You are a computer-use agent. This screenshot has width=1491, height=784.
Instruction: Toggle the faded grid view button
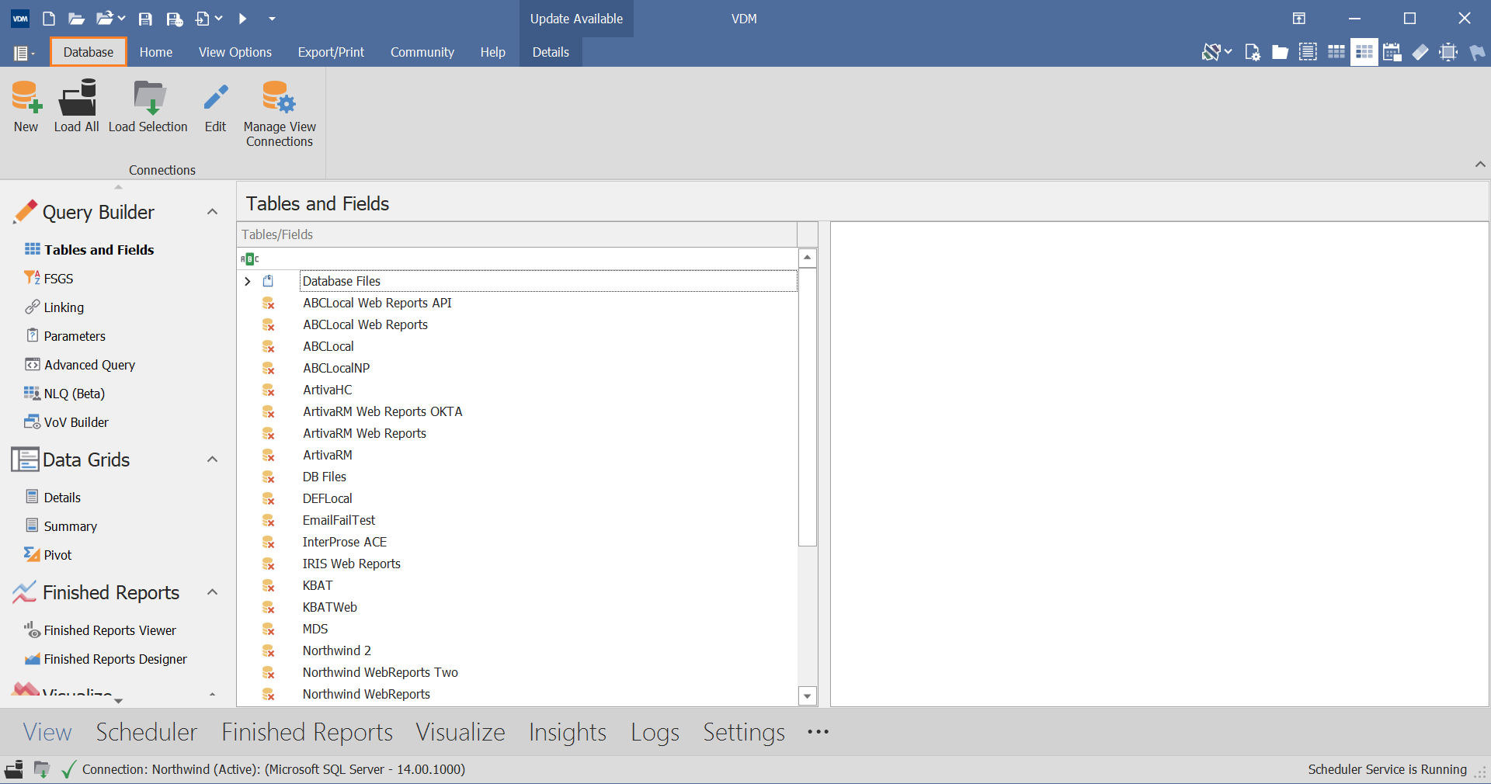pyautogui.click(x=1336, y=52)
